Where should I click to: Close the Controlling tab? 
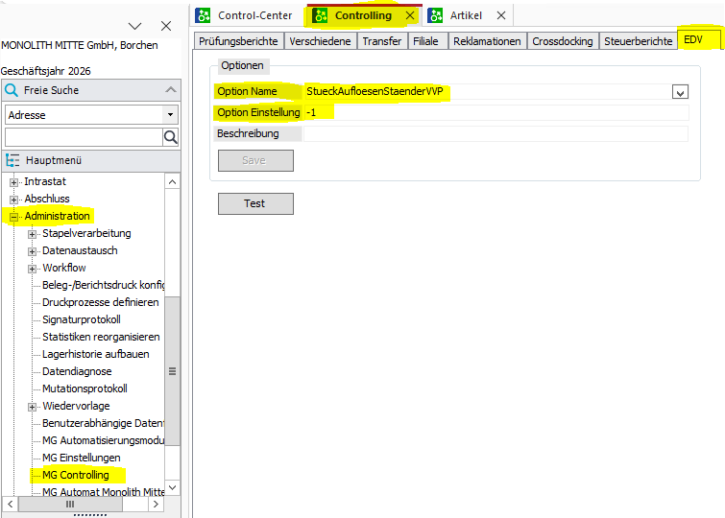coord(410,15)
